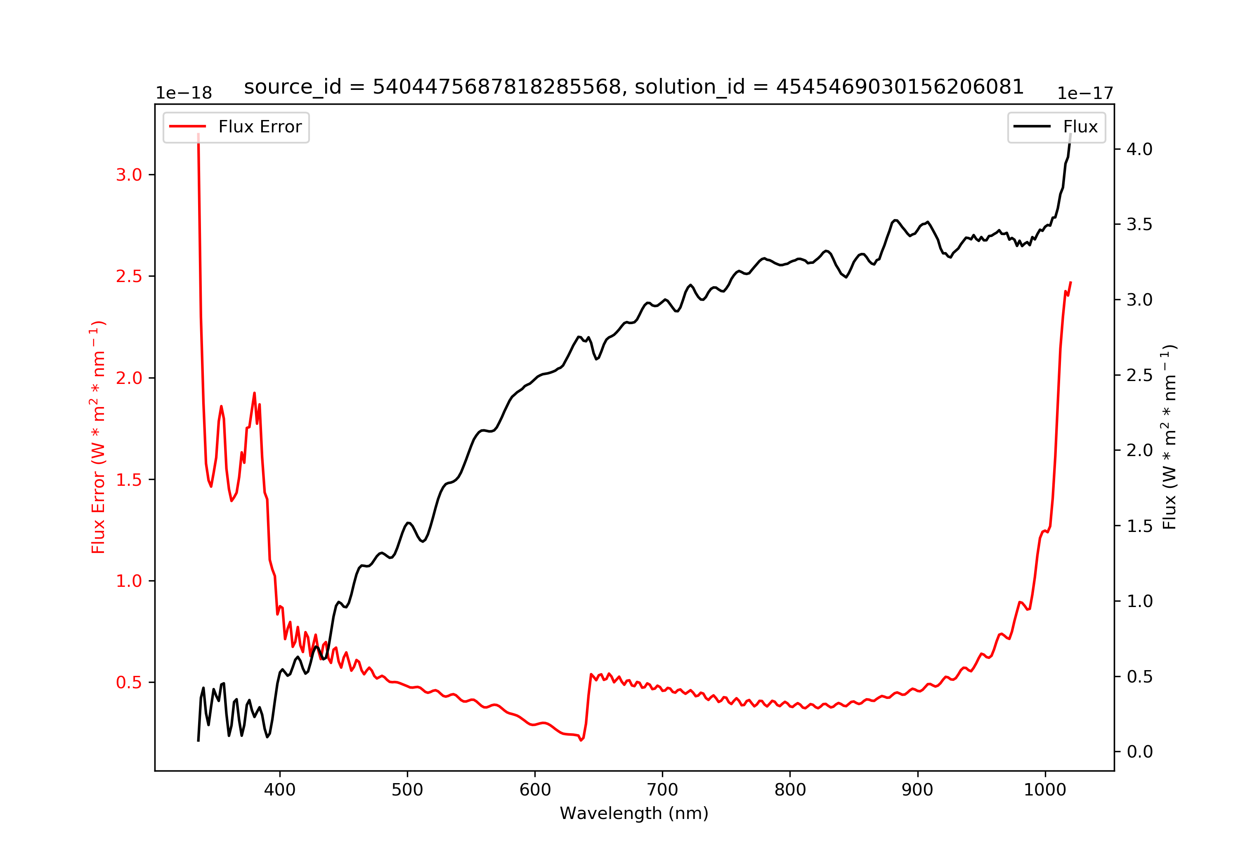
Task: Click the 1e−18 exponent label at the top left
Action: [184, 93]
